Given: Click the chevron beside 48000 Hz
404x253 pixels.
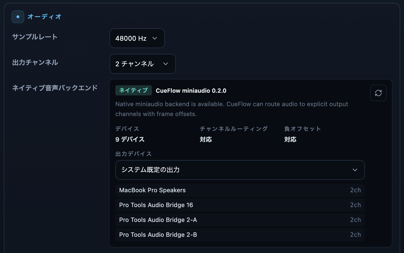Looking at the screenshot, I should coord(155,38).
